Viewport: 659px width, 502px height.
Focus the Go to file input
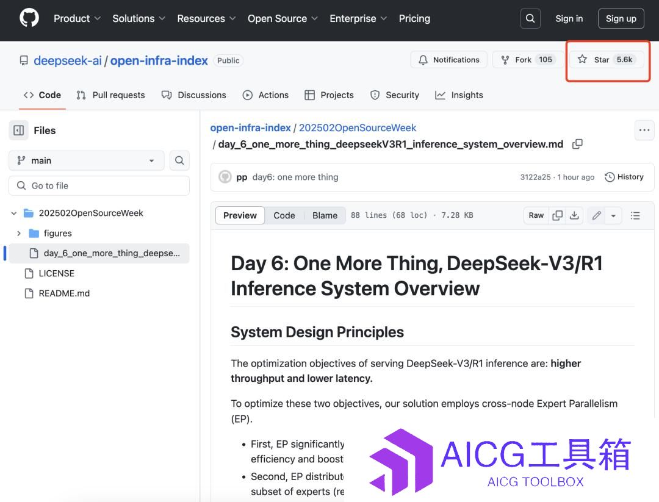(x=99, y=185)
